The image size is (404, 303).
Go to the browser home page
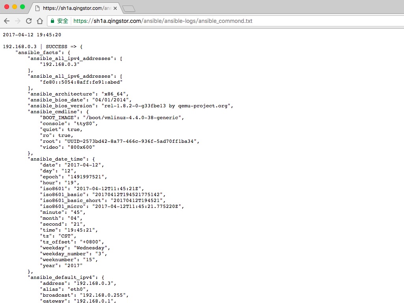pos(39,21)
